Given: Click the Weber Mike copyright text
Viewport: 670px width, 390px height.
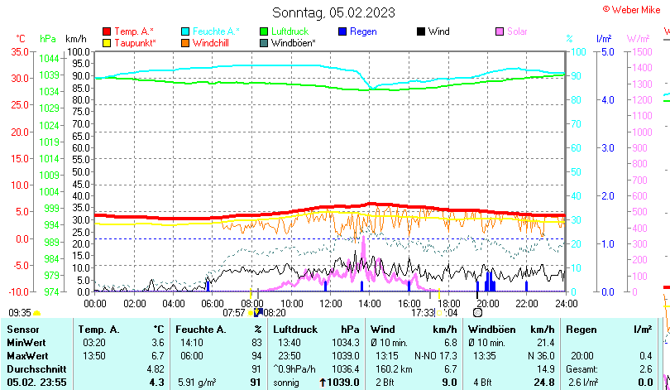Looking at the screenshot, I should point(635,9).
